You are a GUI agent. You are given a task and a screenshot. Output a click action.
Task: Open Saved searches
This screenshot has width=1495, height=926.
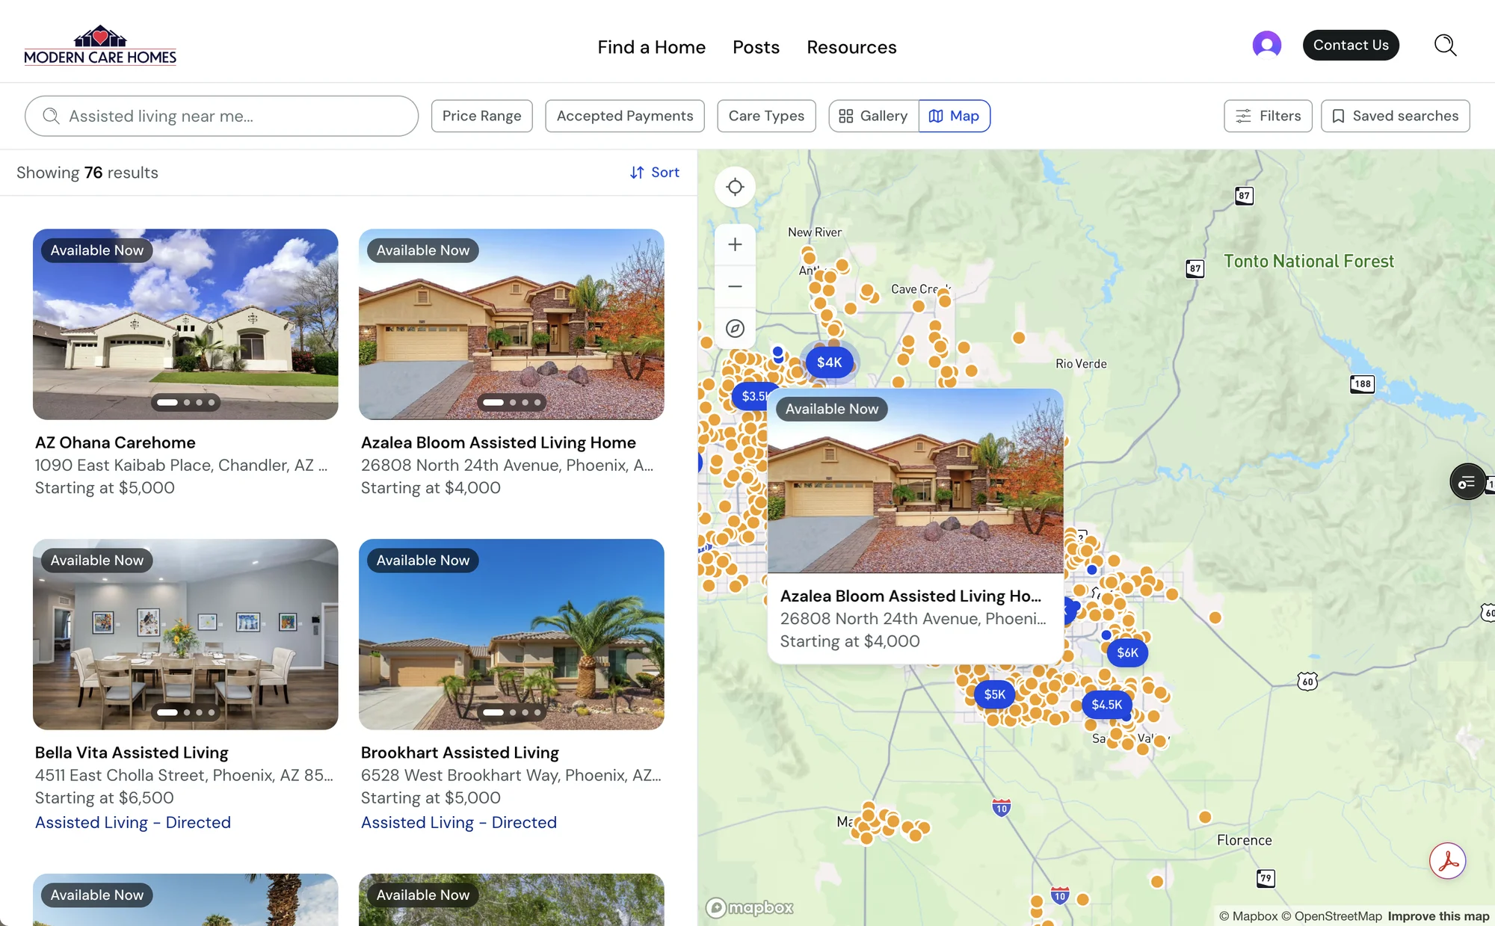[1395, 116]
